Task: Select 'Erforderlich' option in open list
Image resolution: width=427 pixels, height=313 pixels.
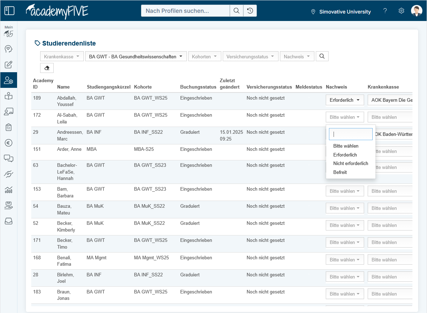Action: point(345,155)
